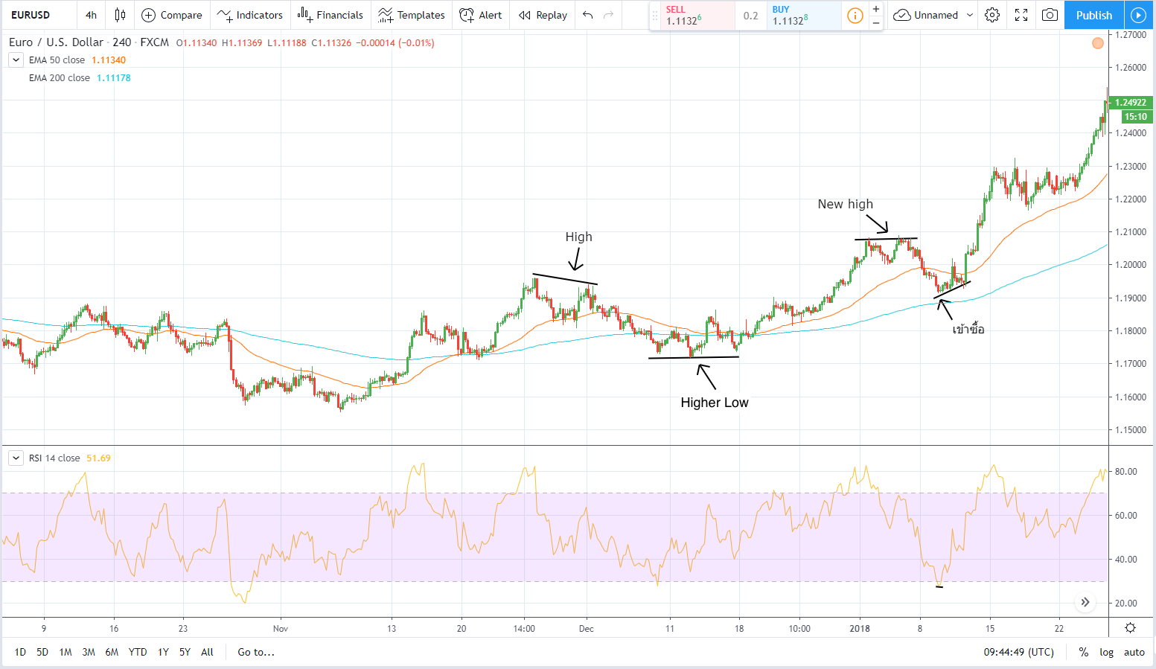This screenshot has width=1156, height=669.
Task: Enter fullscreen mode
Action: point(1021,15)
